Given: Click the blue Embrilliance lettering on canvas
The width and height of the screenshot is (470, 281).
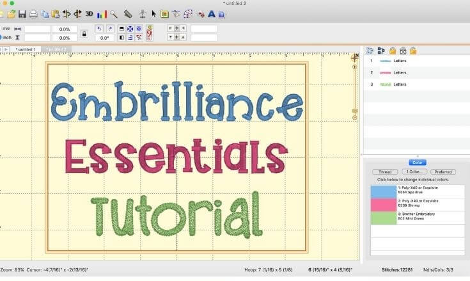Looking at the screenshot, I should point(177,101).
